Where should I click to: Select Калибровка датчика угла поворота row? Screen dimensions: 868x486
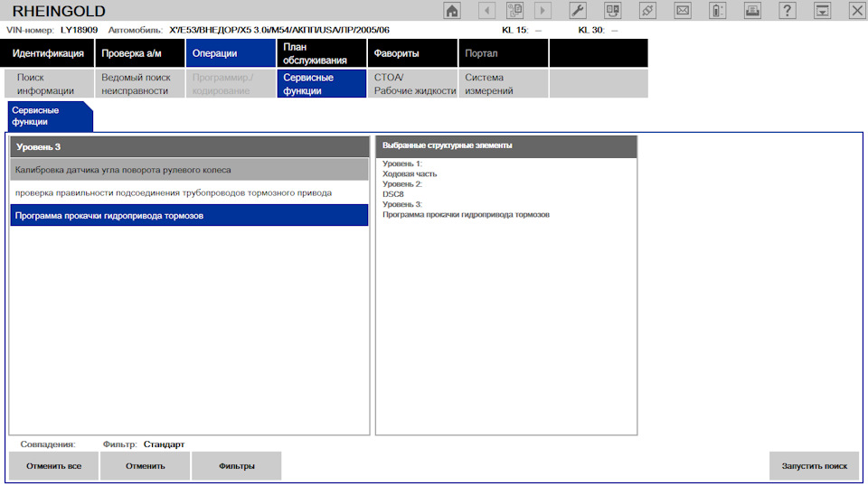(189, 170)
